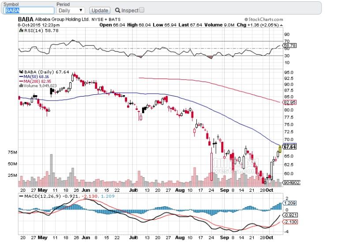Click the RSI(14) indicator icon
This screenshot has height=242, width=353.
(21, 30)
